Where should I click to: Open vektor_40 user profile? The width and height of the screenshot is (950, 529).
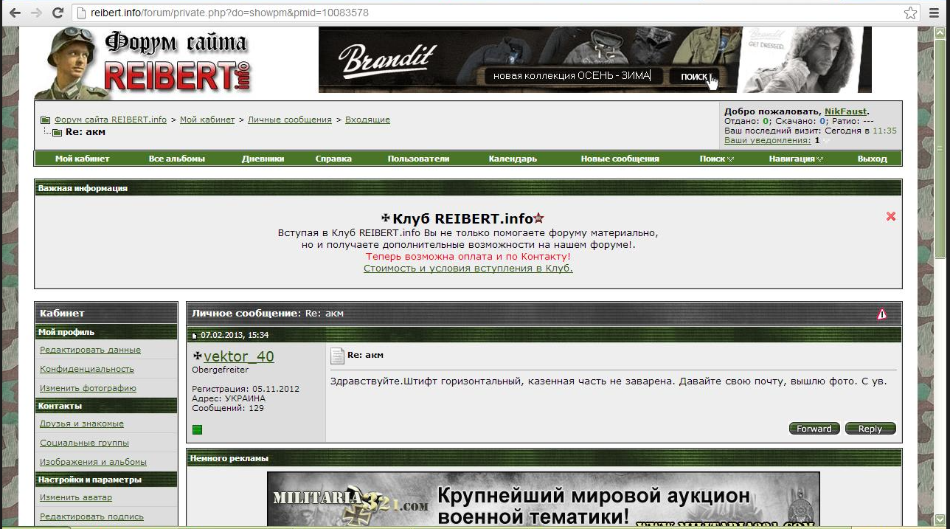click(239, 356)
